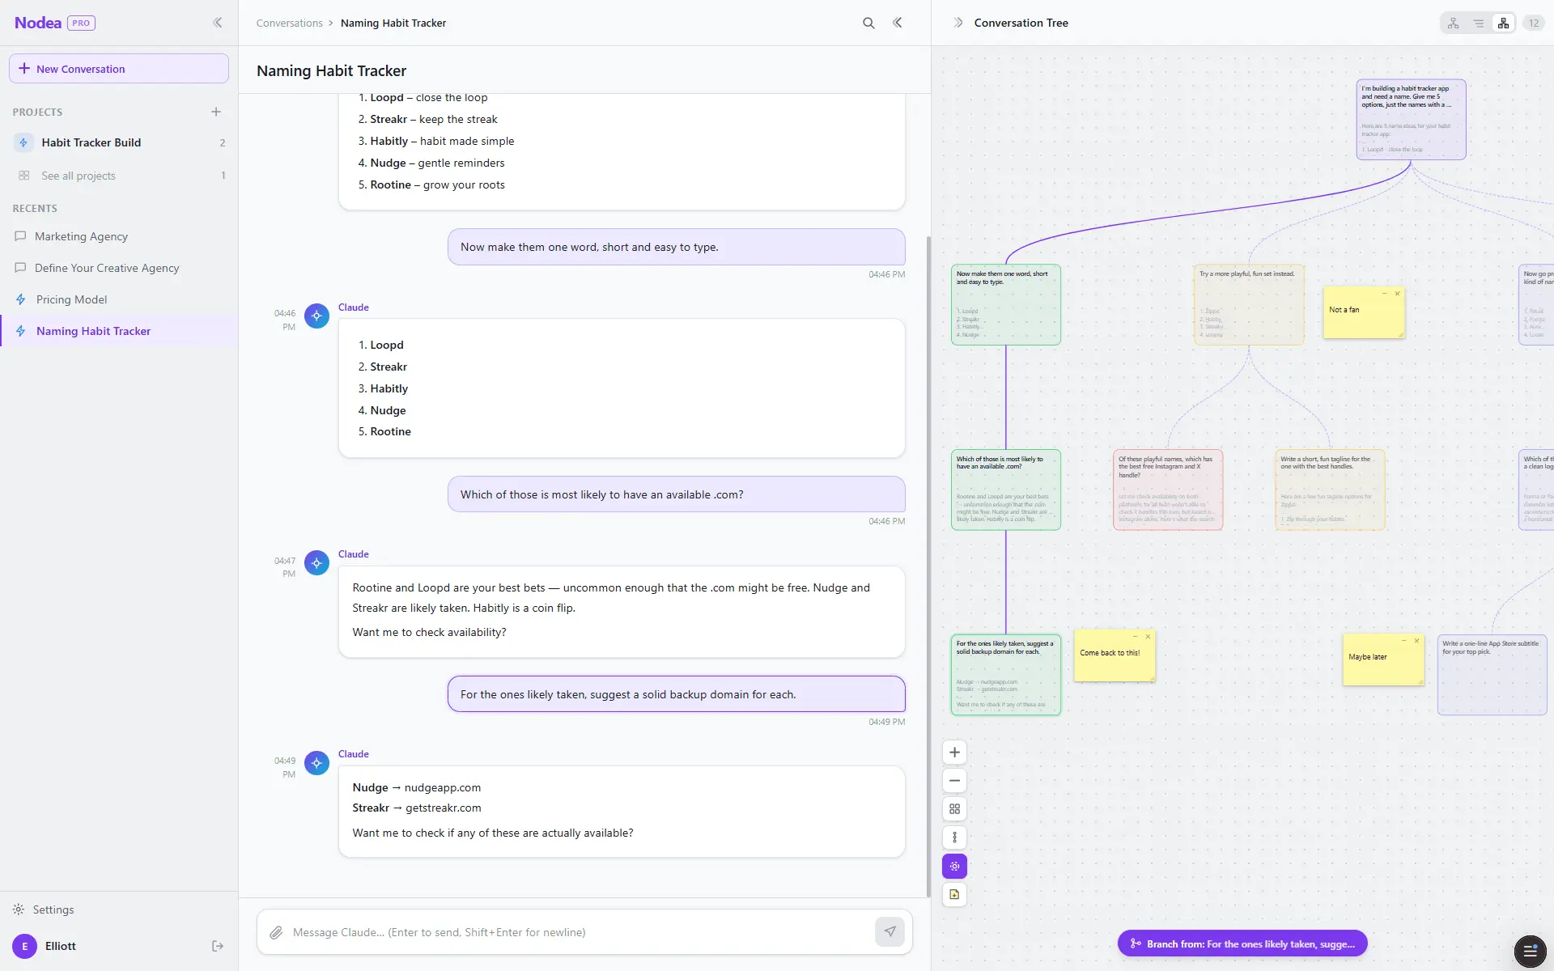Collapse the Conversation Tree panel chevron
Viewport: 1554px width, 971px height.
958,23
